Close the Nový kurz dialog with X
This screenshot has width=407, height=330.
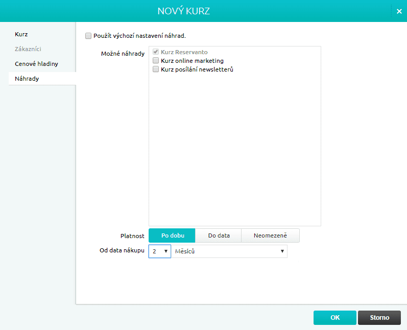click(x=399, y=11)
